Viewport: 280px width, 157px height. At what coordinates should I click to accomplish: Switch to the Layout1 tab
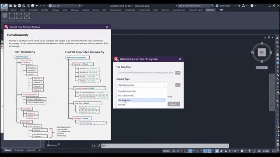point(19,150)
